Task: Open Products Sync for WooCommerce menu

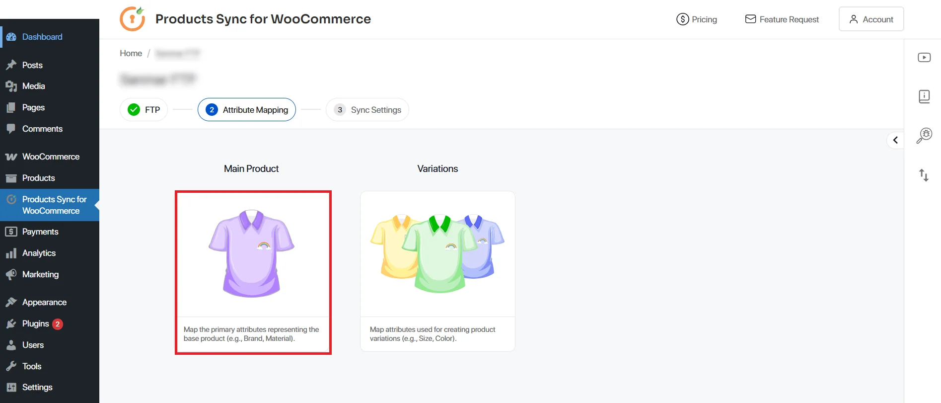Action: click(50, 205)
